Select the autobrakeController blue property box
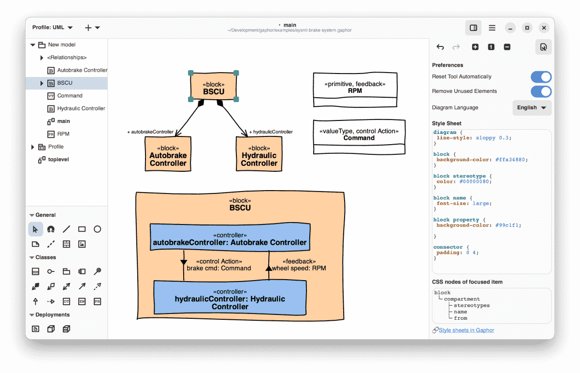The width and height of the screenshot is (580, 373). (x=230, y=237)
